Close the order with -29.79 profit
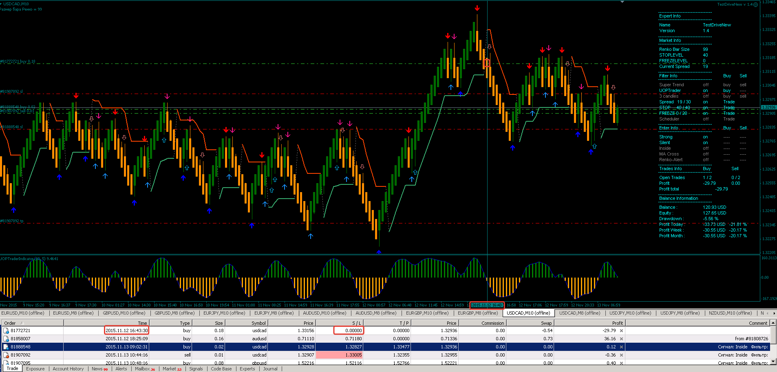The height and width of the screenshot is (372, 777). click(x=621, y=330)
